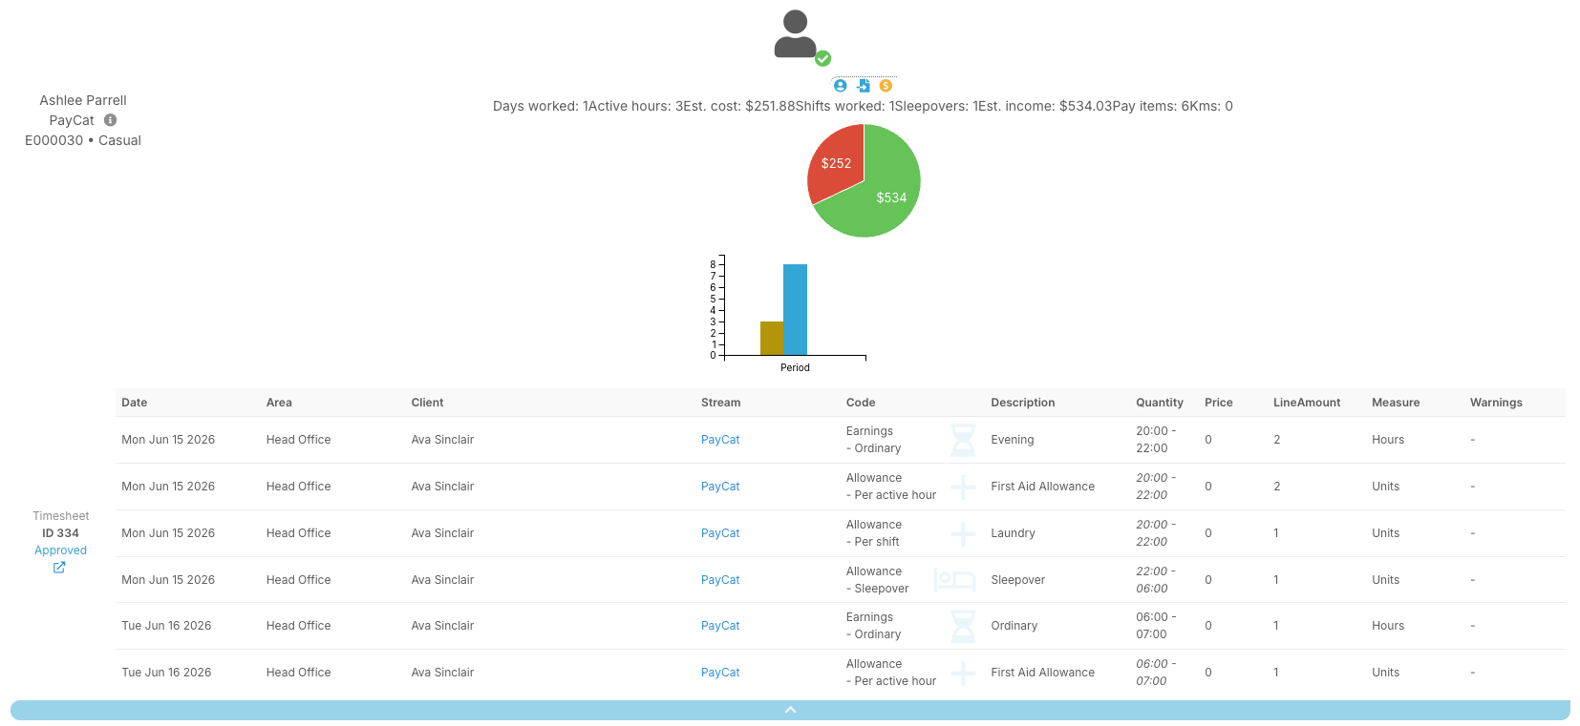
Task: Click the Client column header
Action: click(427, 403)
